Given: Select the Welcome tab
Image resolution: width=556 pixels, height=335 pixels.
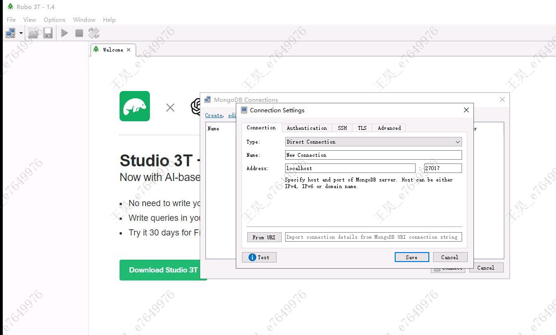Looking at the screenshot, I should pos(113,50).
